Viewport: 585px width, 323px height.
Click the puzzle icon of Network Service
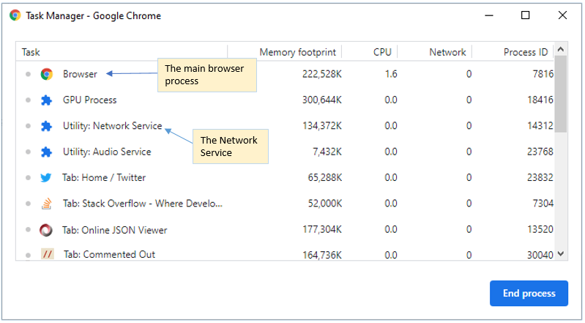click(46, 126)
